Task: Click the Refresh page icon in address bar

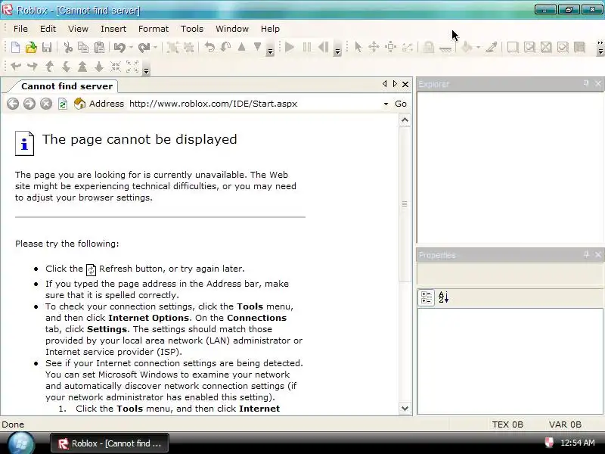Action: pos(63,104)
